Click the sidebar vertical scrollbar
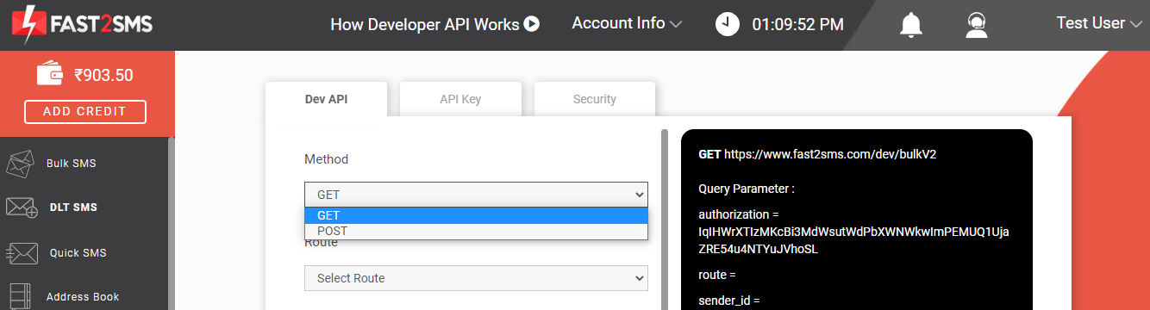This screenshot has width=1150, height=310. coord(172,224)
